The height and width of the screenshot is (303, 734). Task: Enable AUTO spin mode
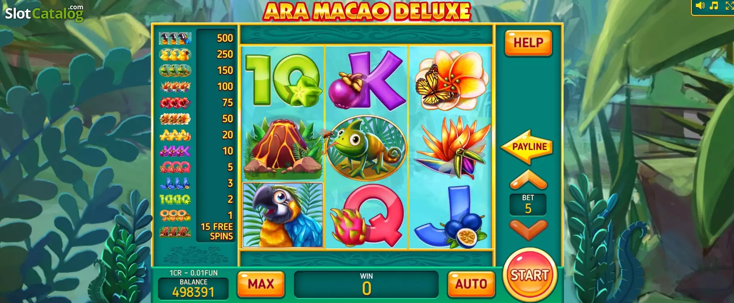click(471, 284)
